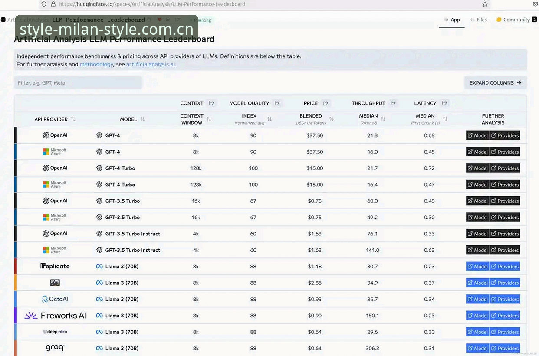Click Microsoft Azure logo in GPT-4 row
The width and height of the screenshot is (539, 356).
55,152
